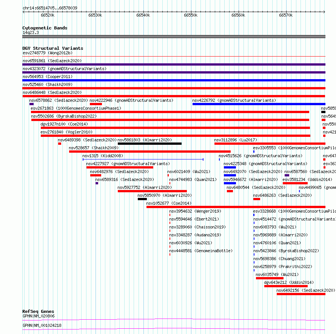
Task: Click the 14q23.3 cytogenetic band bar
Action: pyautogui.click(x=174, y=37)
